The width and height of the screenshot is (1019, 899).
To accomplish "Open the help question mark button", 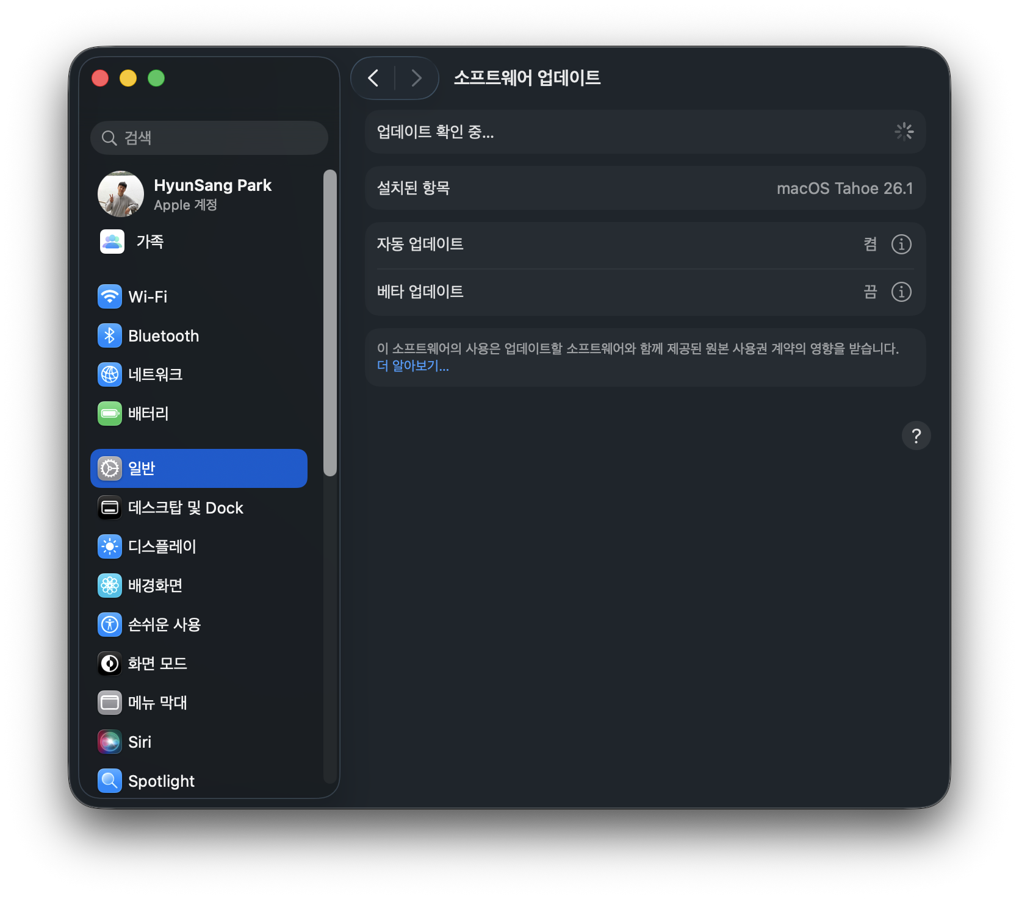I will [916, 435].
